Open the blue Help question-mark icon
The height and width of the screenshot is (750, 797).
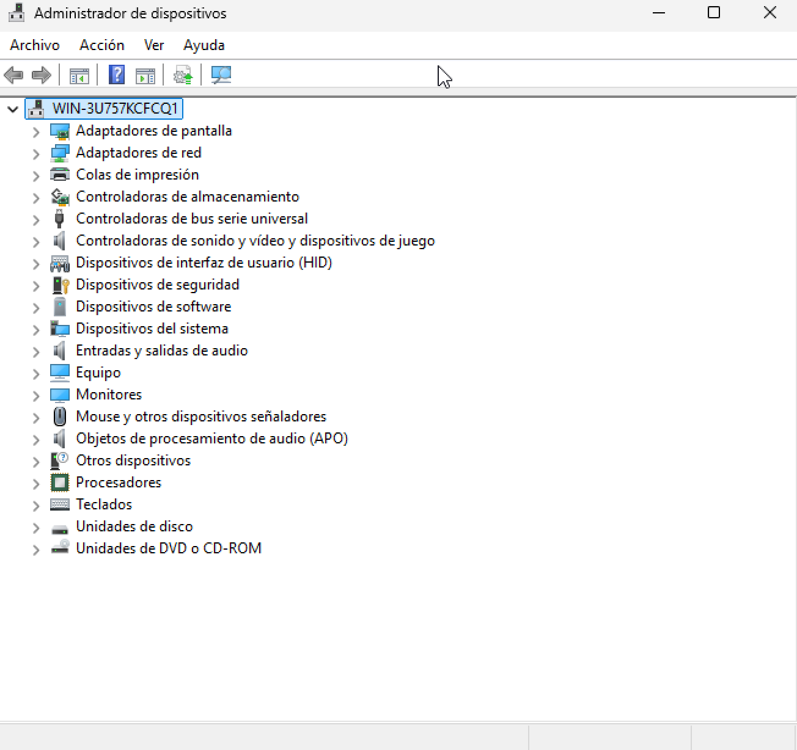(117, 75)
